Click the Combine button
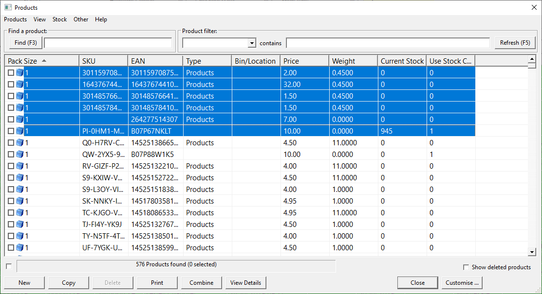 pos(201,283)
